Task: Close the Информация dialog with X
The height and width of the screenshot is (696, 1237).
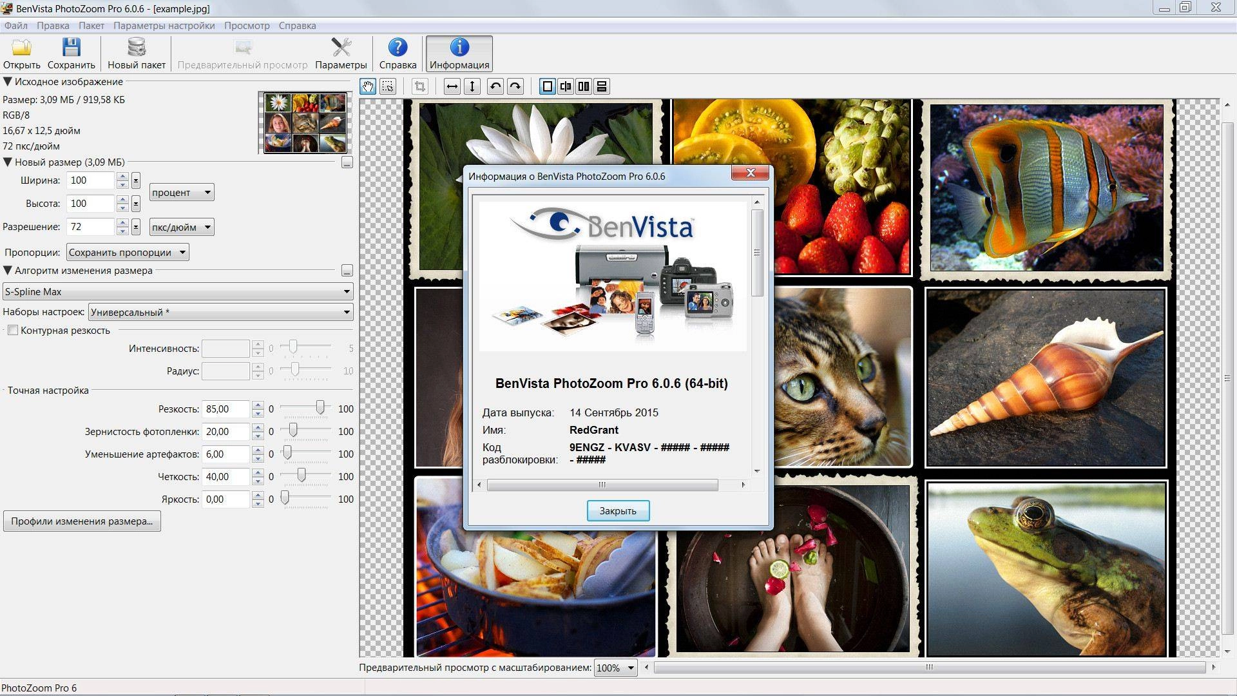Action: click(750, 173)
